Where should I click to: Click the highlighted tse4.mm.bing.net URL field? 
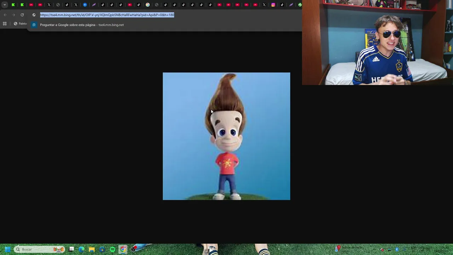[107, 15]
